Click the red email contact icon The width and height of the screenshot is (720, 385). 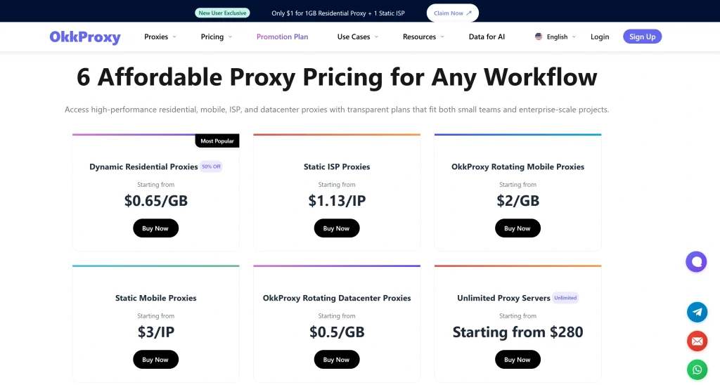coord(697,341)
